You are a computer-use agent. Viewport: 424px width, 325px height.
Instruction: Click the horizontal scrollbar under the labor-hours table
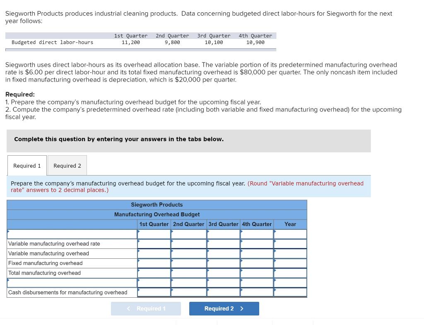(x=141, y=49)
